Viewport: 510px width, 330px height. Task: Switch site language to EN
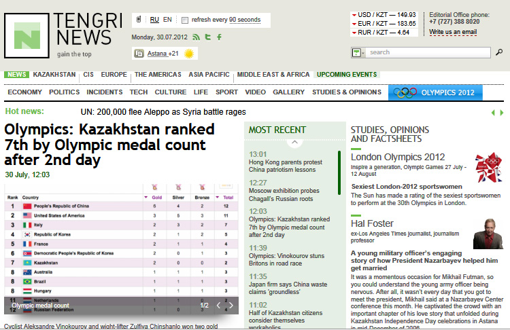[x=167, y=20]
